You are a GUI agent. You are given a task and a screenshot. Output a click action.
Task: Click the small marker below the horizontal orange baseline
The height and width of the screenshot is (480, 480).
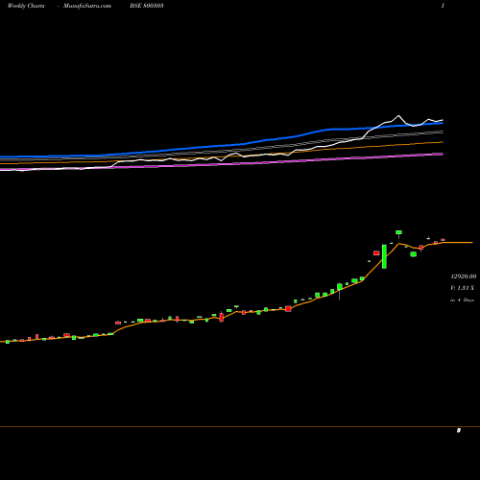click(459, 430)
